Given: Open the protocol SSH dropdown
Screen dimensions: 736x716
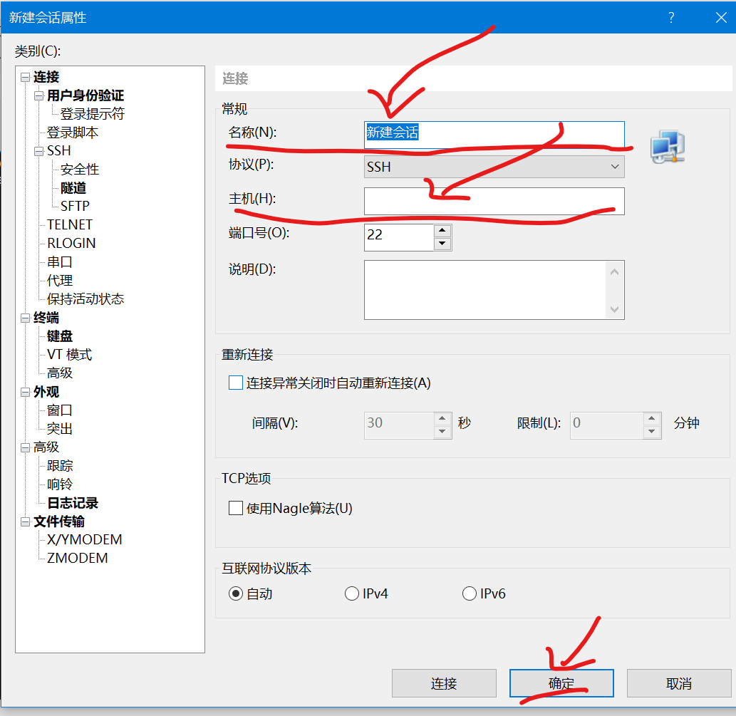Looking at the screenshot, I should click(x=494, y=167).
